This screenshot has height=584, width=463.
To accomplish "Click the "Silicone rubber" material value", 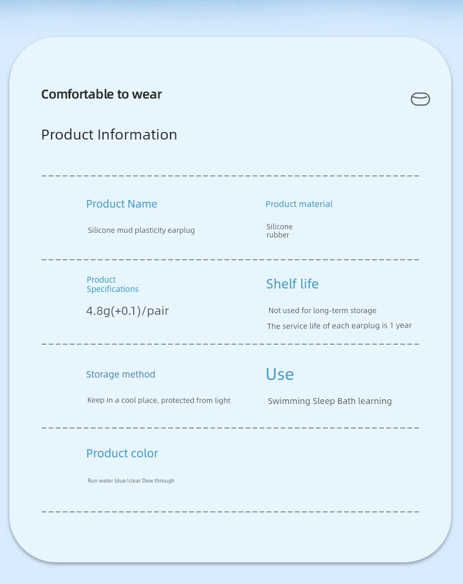I will coord(279,231).
